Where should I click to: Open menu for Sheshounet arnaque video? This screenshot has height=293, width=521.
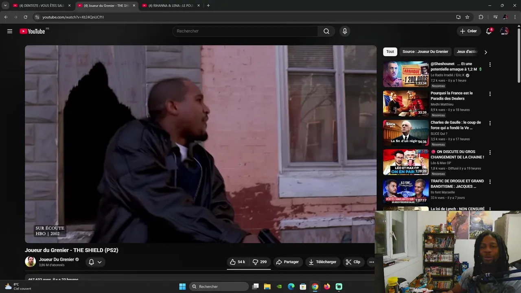490,64
